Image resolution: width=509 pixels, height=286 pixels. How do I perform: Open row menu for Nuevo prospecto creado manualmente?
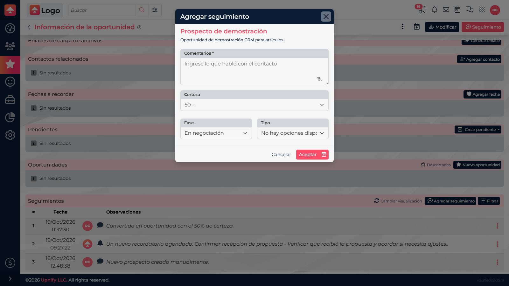(x=497, y=262)
